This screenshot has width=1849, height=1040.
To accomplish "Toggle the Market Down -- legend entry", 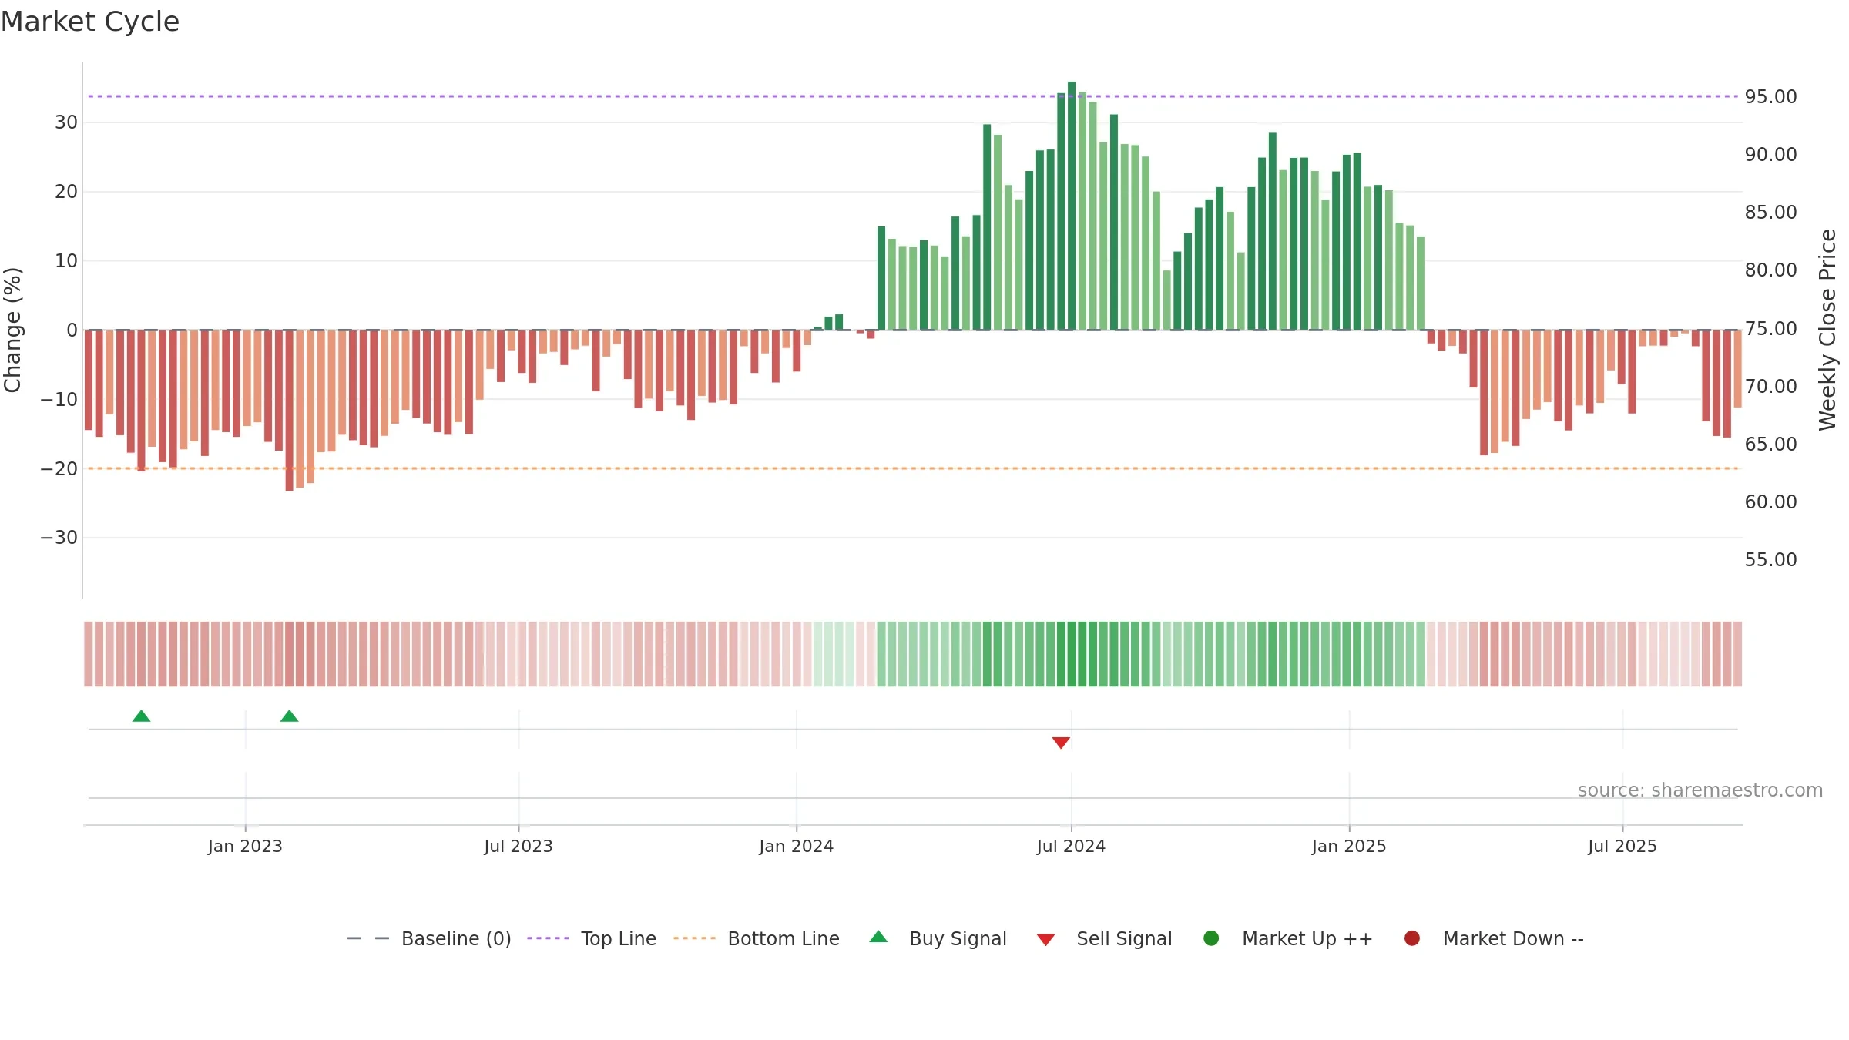I will point(1494,938).
